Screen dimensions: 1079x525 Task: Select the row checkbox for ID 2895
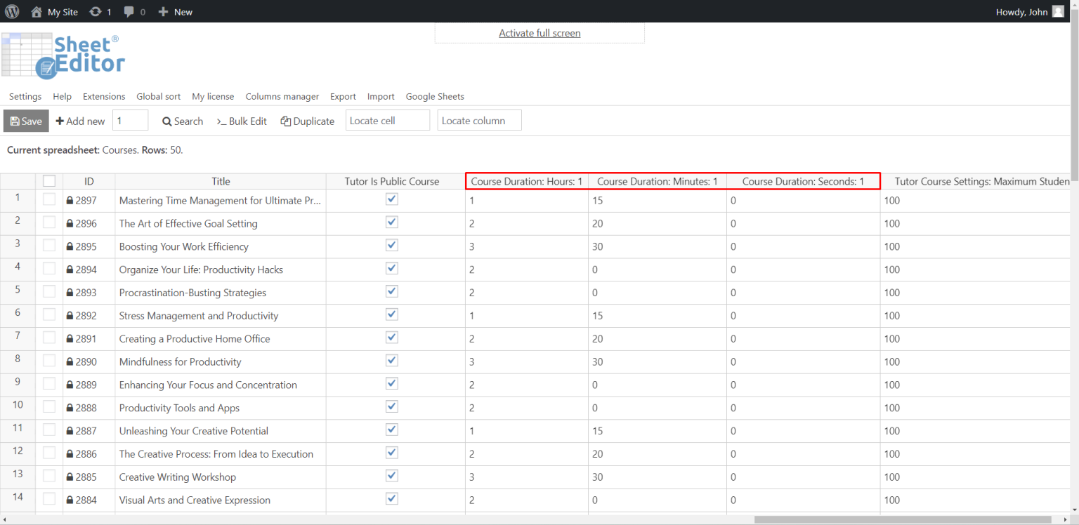(48, 245)
